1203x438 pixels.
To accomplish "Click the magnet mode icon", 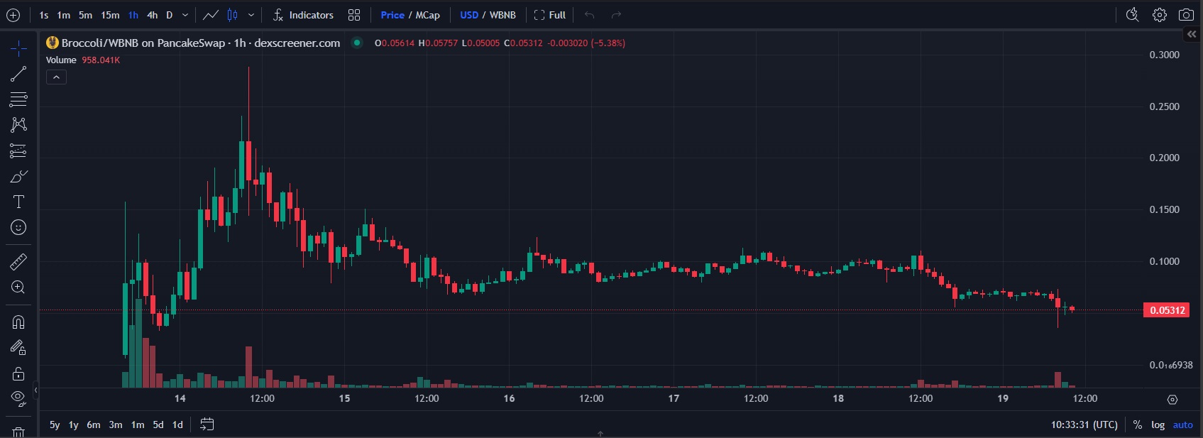I will (18, 322).
